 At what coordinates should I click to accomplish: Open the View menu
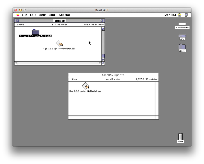point(42,15)
